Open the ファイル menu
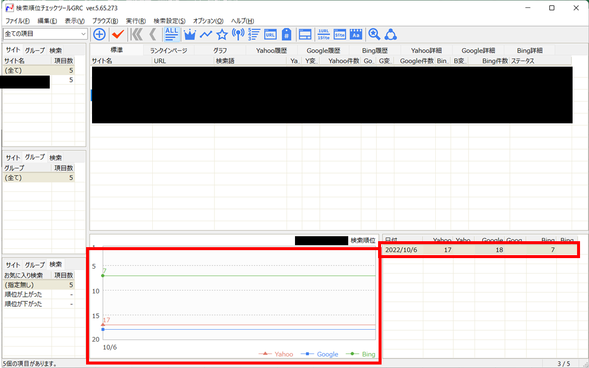 [17, 21]
